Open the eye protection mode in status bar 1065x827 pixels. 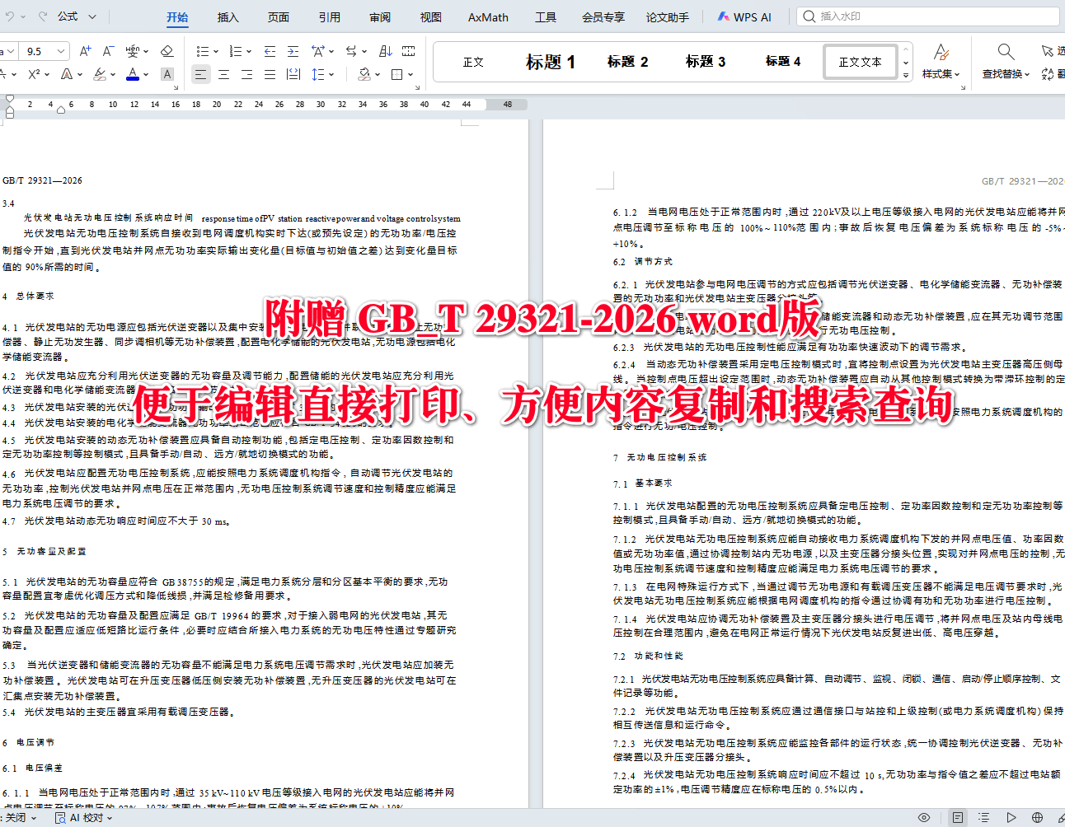click(x=924, y=817)
